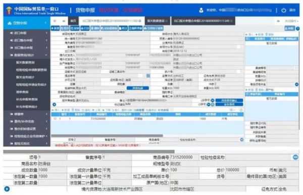The height and width of the screenshot is (195, 303).
Task: Click the 随附单据 toolbar button
Action: coord(135,28)
